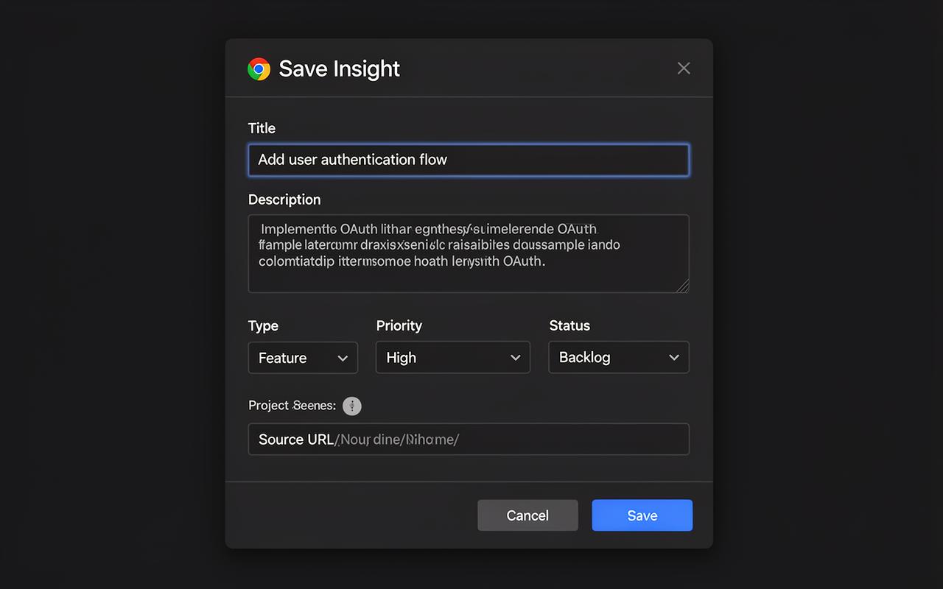Click the Source URL input field
This screenshot has height=589, width=943.
469,439
